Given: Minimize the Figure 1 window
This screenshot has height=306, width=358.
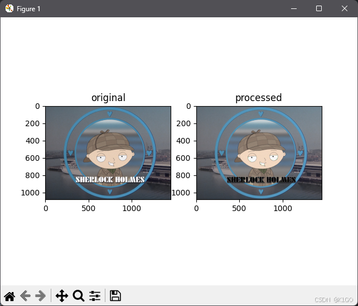Looking at the screenshot, I should coord(294,9).
